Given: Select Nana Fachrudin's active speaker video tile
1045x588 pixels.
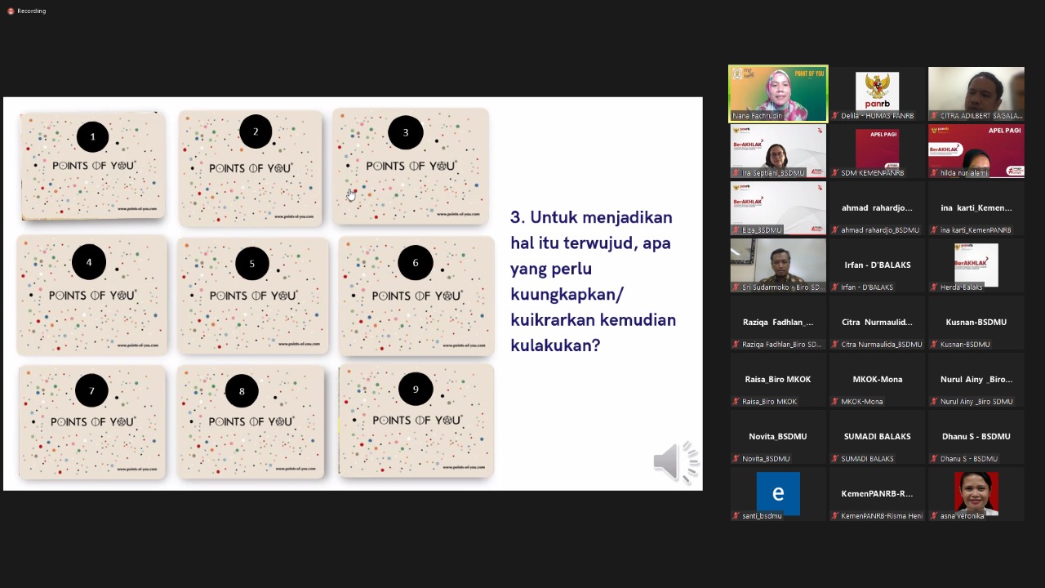Looking at the screenshot, I should point(778,94).
